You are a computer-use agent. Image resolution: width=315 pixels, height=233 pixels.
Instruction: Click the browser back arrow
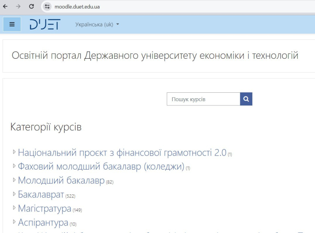tap(5, 6)
